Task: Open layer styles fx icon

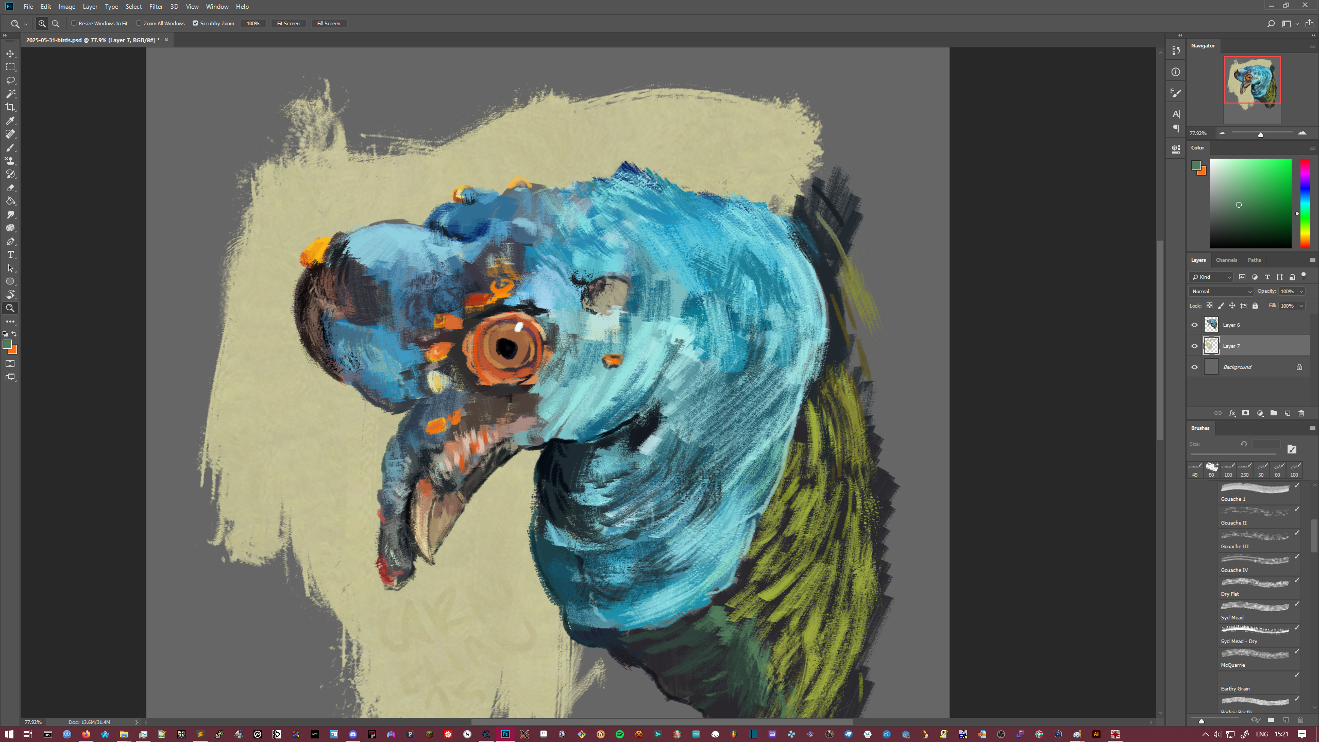Action: pyautogui.click(x=1232, y=413)
